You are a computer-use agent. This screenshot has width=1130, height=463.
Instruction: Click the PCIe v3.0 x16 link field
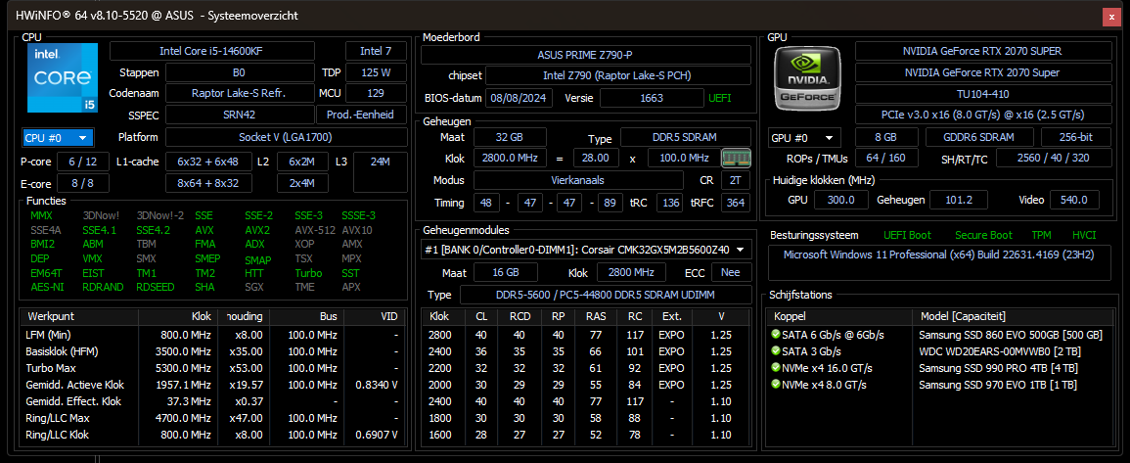982,115
